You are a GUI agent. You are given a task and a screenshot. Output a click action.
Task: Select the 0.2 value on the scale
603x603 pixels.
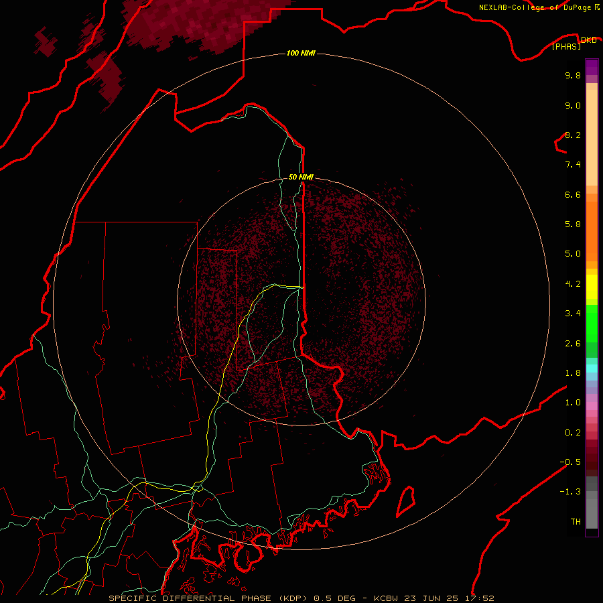click(x=573, y=433)
